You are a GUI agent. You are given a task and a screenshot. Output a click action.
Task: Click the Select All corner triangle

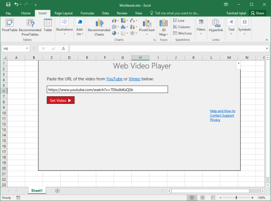pyautogui.click(x=4, y=58)
